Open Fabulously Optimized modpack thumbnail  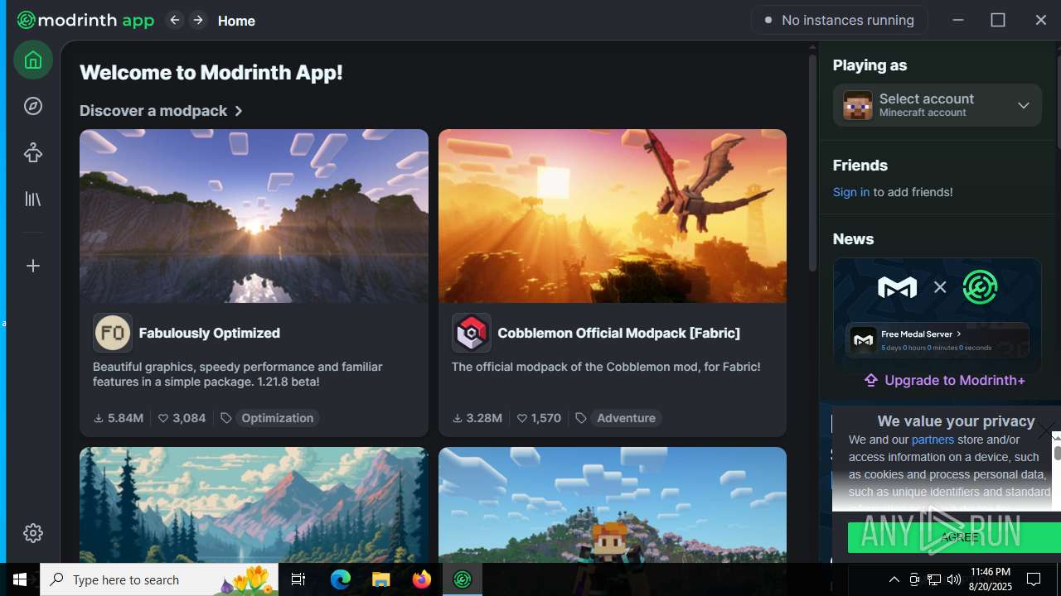254,216
